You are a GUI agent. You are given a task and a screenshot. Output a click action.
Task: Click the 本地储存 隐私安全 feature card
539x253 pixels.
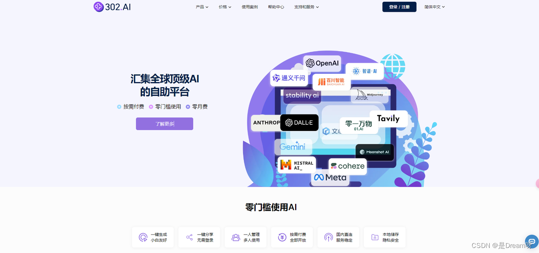pyautogui.click(x=384, y=237)
